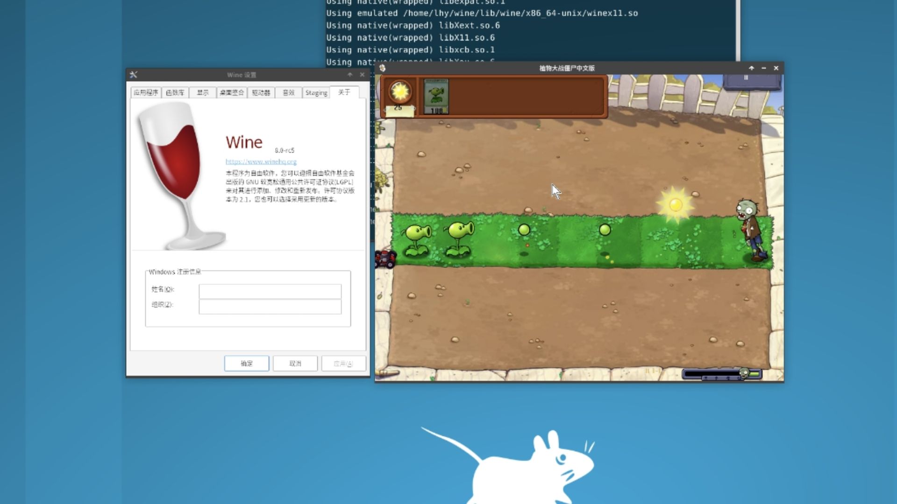Viewport: 897px width, 504px height.
Task: Click the terminal line with winex11.so path
Action: pyautogui.click(x=482, y=14)
